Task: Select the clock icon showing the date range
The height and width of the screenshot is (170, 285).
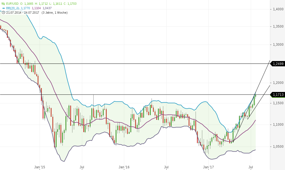Action: (3, 13)
